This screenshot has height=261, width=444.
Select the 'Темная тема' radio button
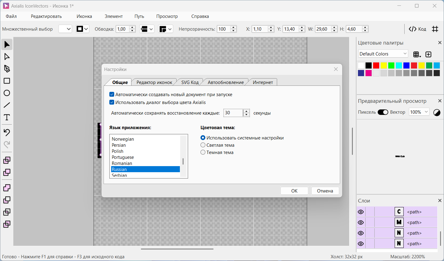point(203,152)
